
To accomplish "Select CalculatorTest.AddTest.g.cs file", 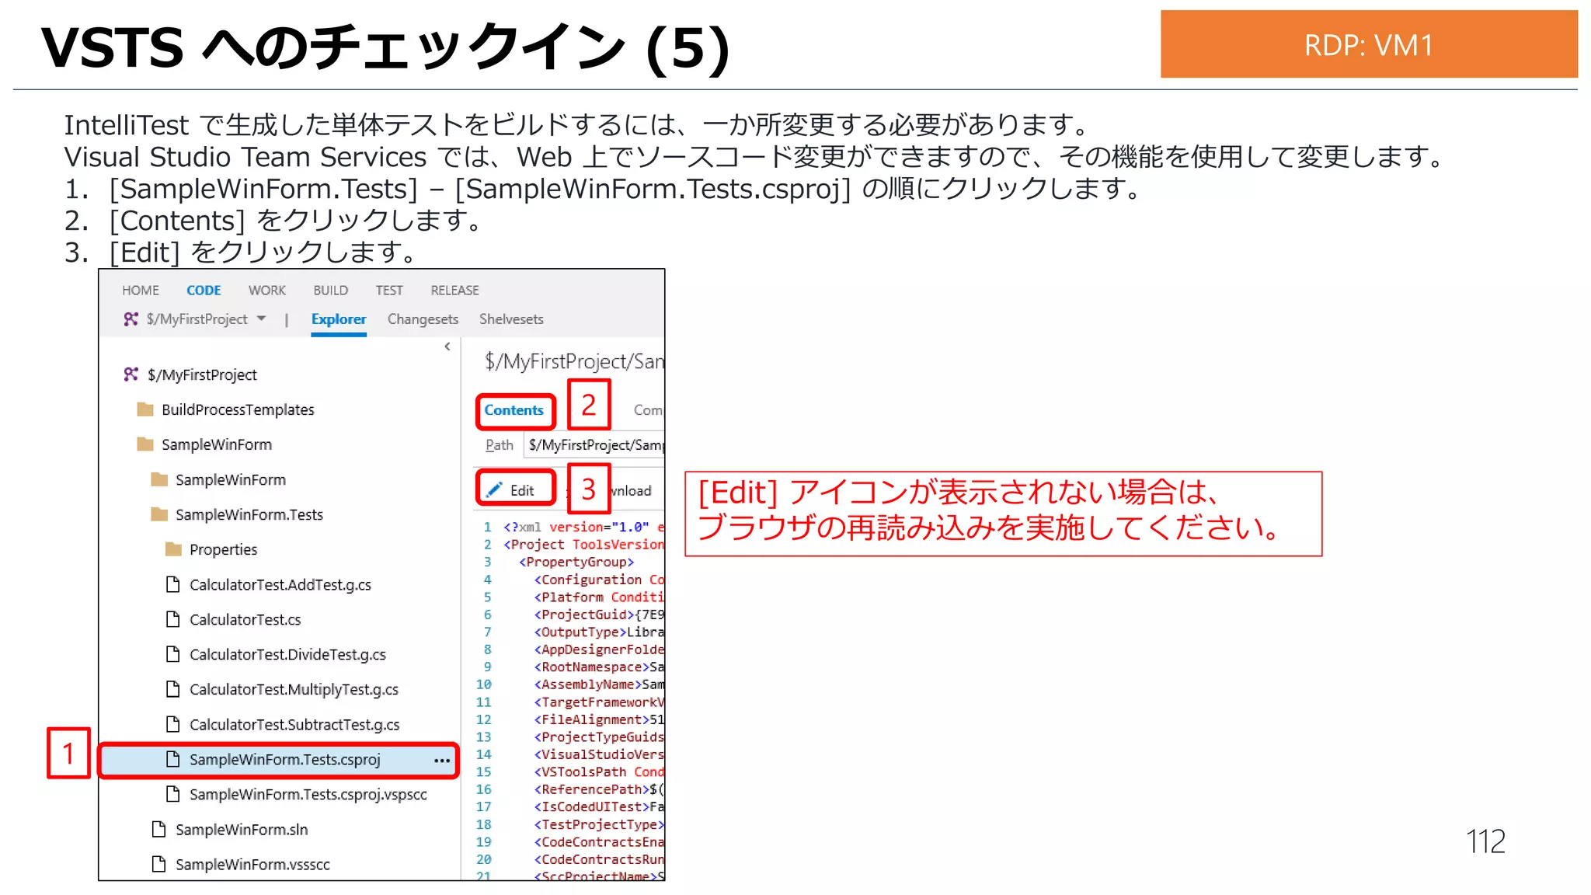I will coord(280,585).
